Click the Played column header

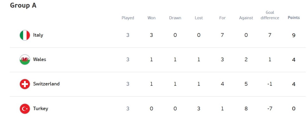128,18
